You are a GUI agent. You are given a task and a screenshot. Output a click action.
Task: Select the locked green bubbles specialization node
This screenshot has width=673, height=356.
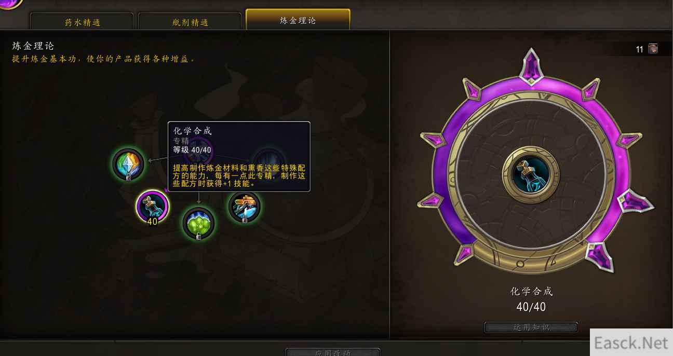click(x=198, y=224)
